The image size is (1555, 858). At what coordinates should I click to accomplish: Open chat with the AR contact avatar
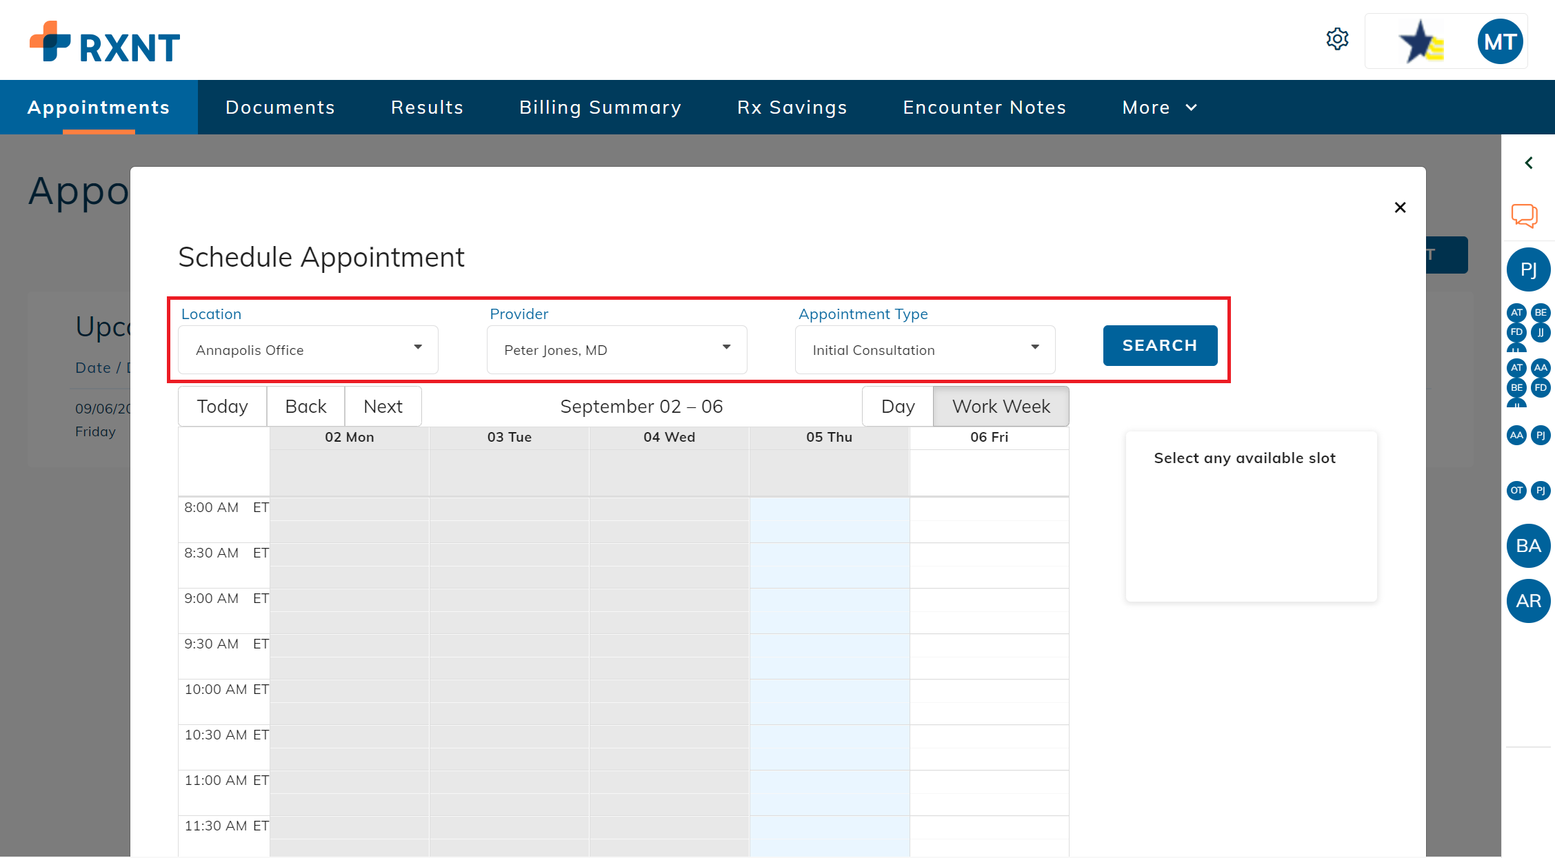tap(1528, 601)
